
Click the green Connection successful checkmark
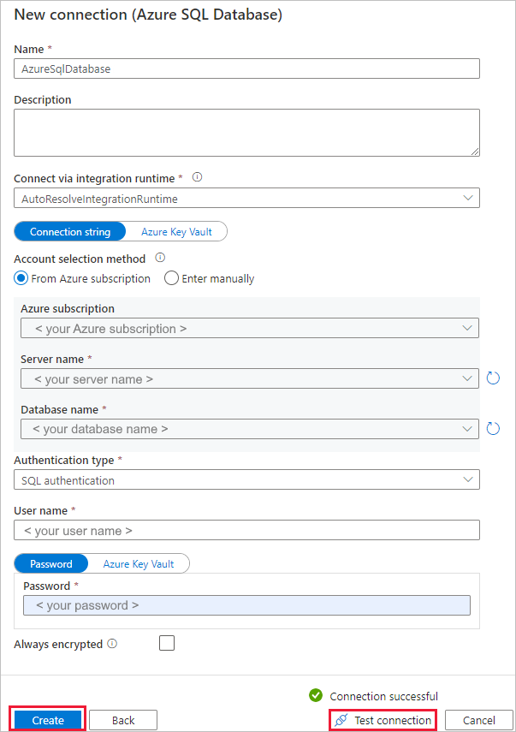316,696
